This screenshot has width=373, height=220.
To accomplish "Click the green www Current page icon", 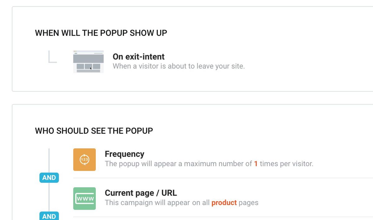I will [x=84, y=199].
